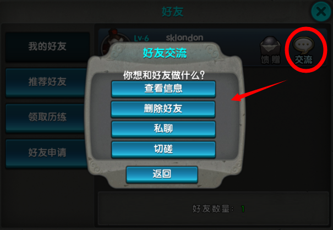Click the 好友 window title

click(172, 12)
